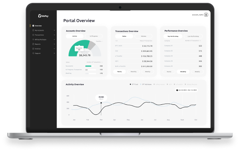Click the $ 156,708.25 e-Transfer value
Image resolution: width=240 pixels, height=151 pixels.
click(147, 56)
